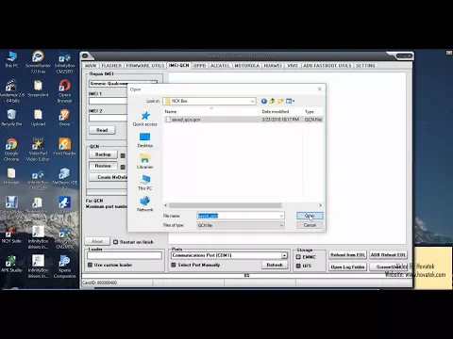Expand Communications Port dropdown arrow

click(284, 255)
